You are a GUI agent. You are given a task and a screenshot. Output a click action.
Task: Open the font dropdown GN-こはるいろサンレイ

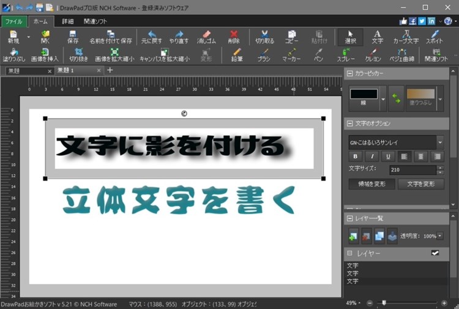pyautogui.click(x=440, y=143)
